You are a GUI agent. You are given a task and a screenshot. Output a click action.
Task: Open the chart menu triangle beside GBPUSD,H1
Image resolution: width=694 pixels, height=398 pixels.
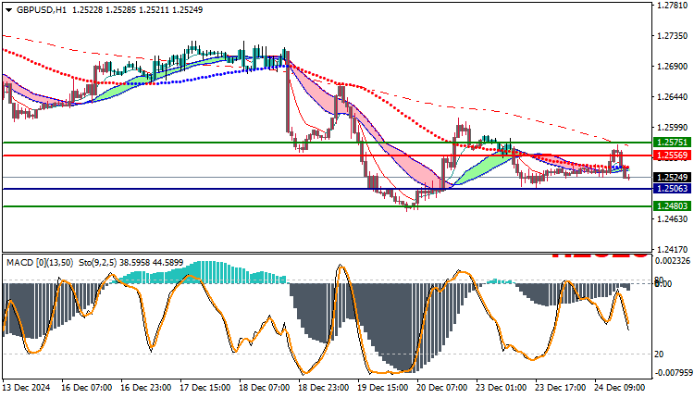click(x=9, y=10)
